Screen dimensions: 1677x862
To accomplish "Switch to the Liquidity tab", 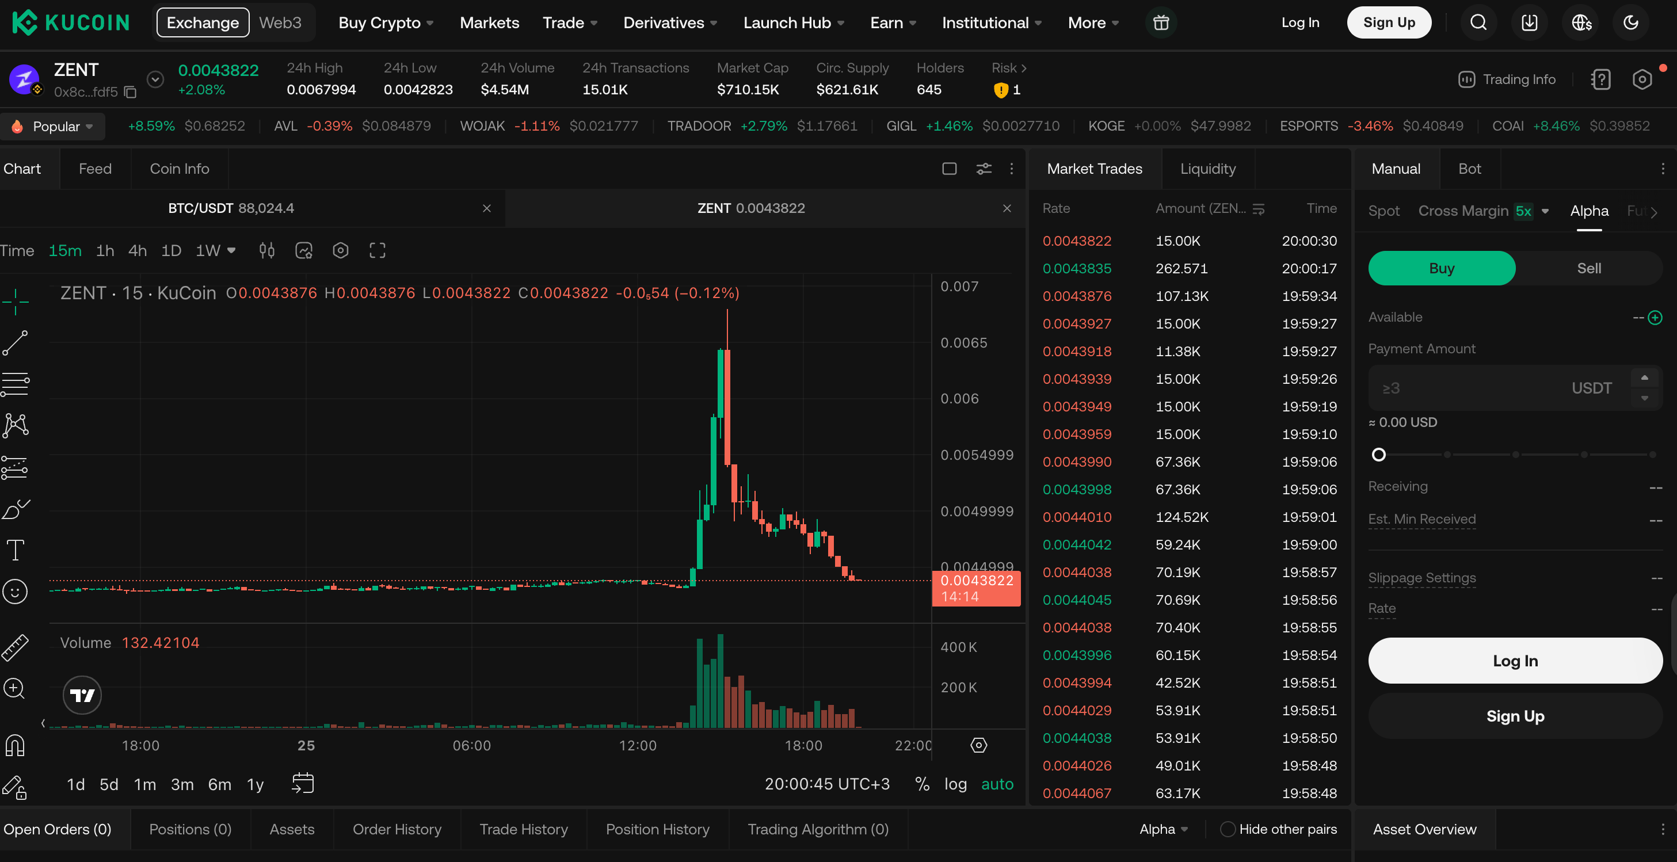I will point(1207,168).
